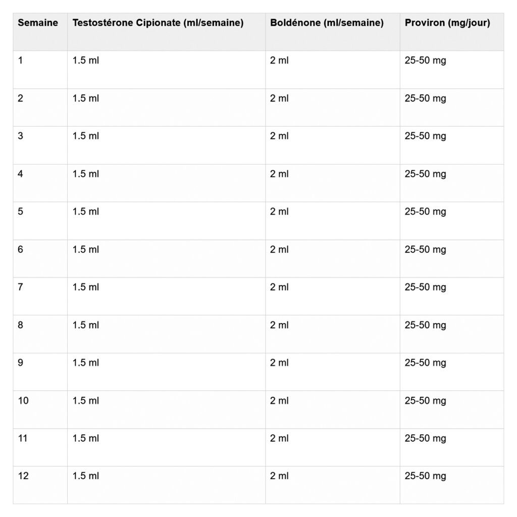
Task: Select the week 11 testosterone 1.5 ml cell
Action: click(x=86, y=438)
